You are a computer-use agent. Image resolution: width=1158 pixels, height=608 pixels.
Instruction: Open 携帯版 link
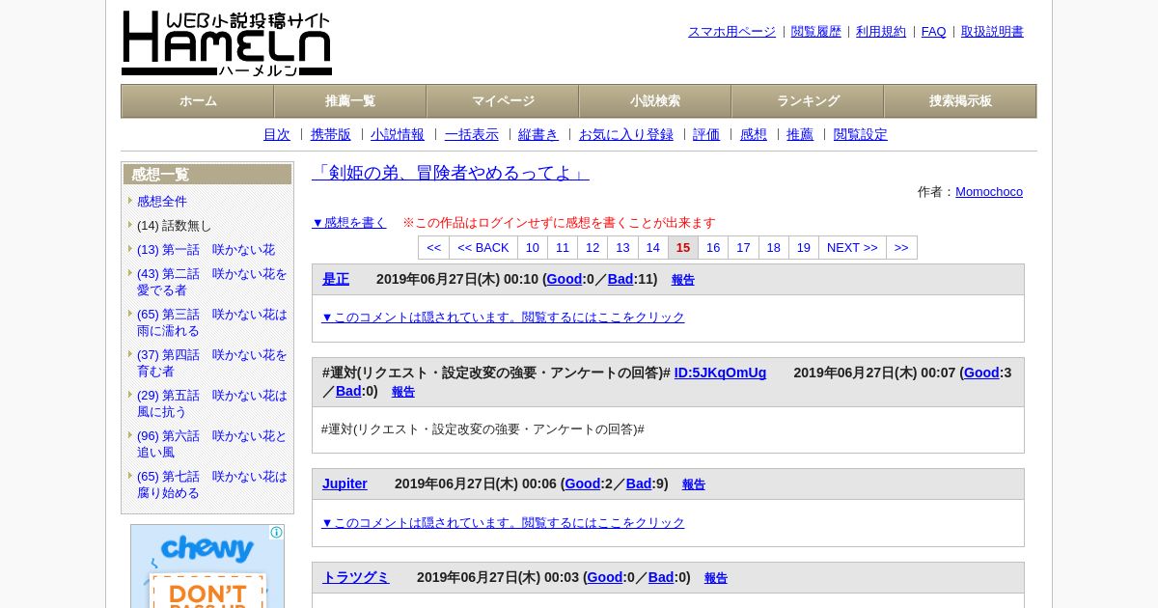point(331,135)
